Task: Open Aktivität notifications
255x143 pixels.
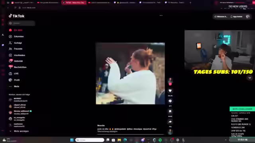Action: click(16, 61)
